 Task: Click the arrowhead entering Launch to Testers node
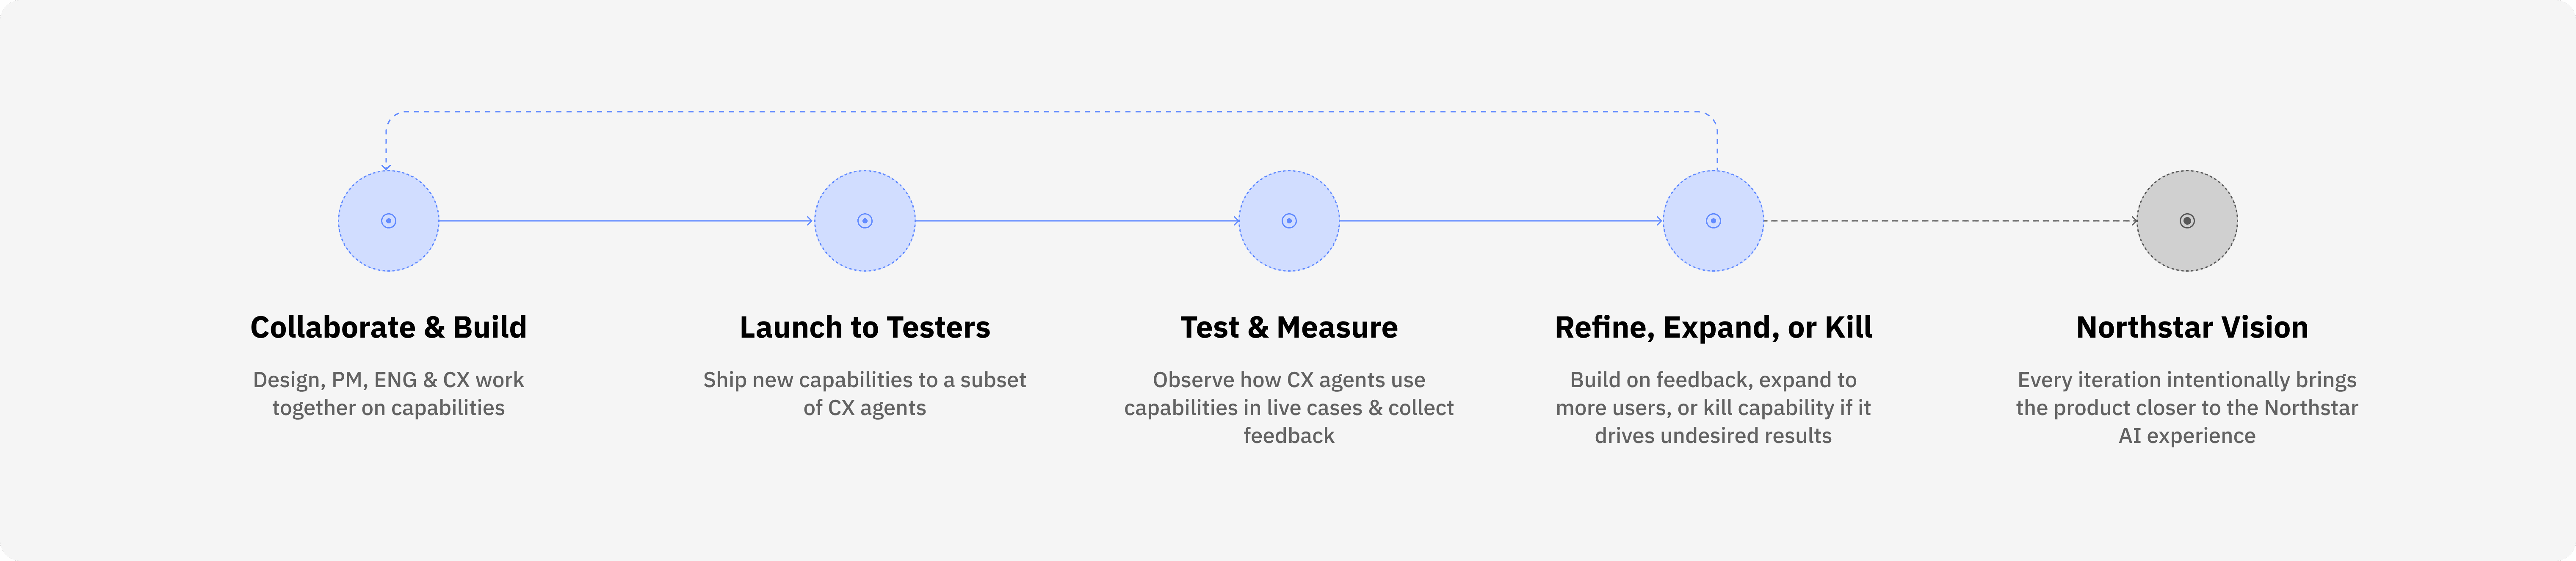(810, 221)
